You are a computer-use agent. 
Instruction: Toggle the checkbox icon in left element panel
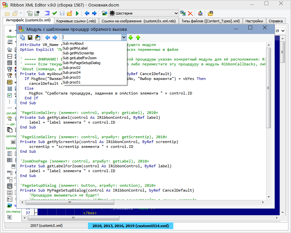click(x=10, y=95)
